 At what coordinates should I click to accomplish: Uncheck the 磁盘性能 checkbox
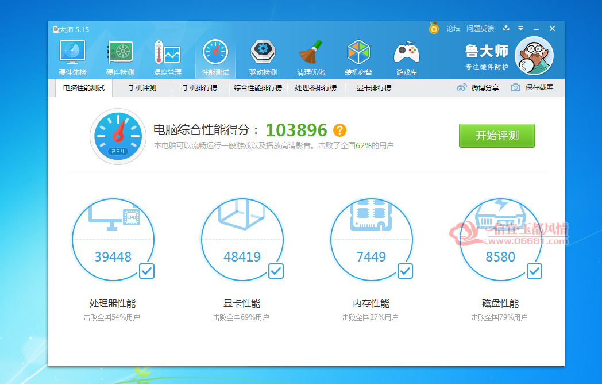coord(534,271)
